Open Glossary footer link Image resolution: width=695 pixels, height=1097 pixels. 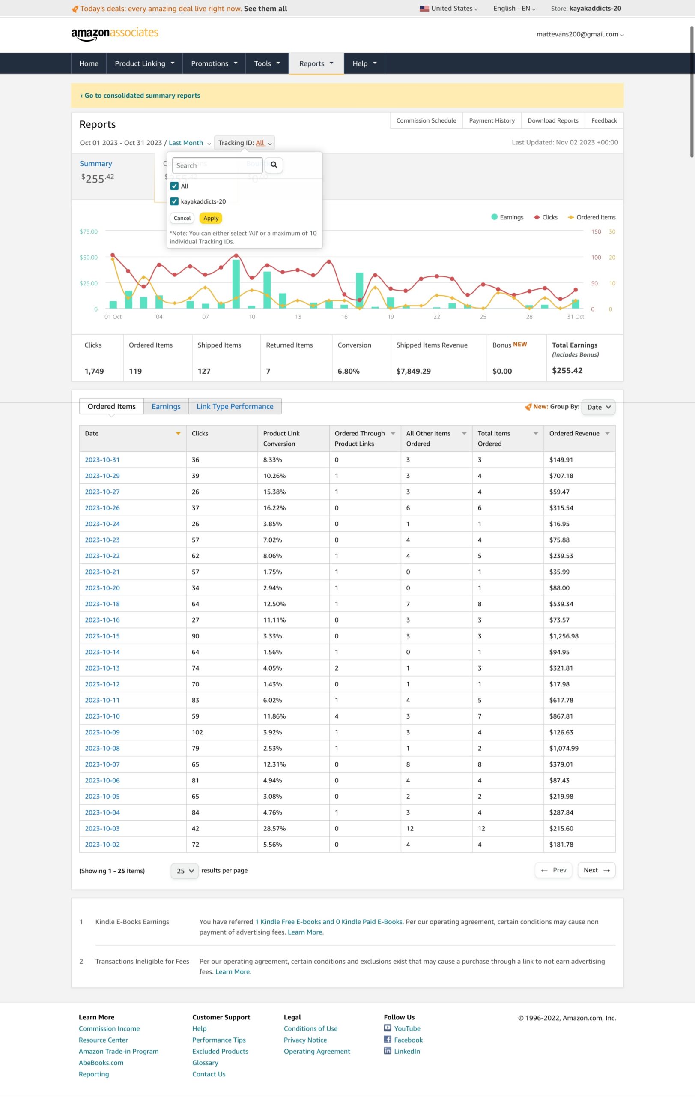coord(205,1062)
